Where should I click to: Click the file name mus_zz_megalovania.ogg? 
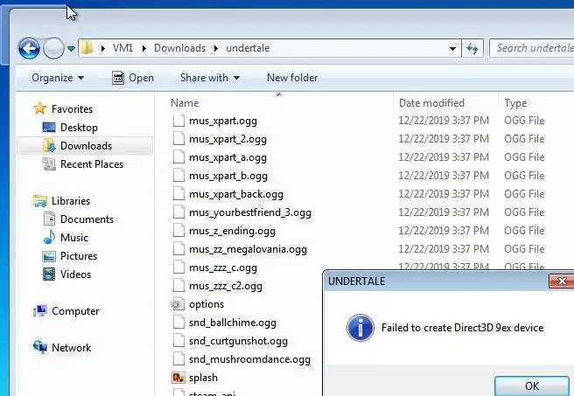click(248, 249)
